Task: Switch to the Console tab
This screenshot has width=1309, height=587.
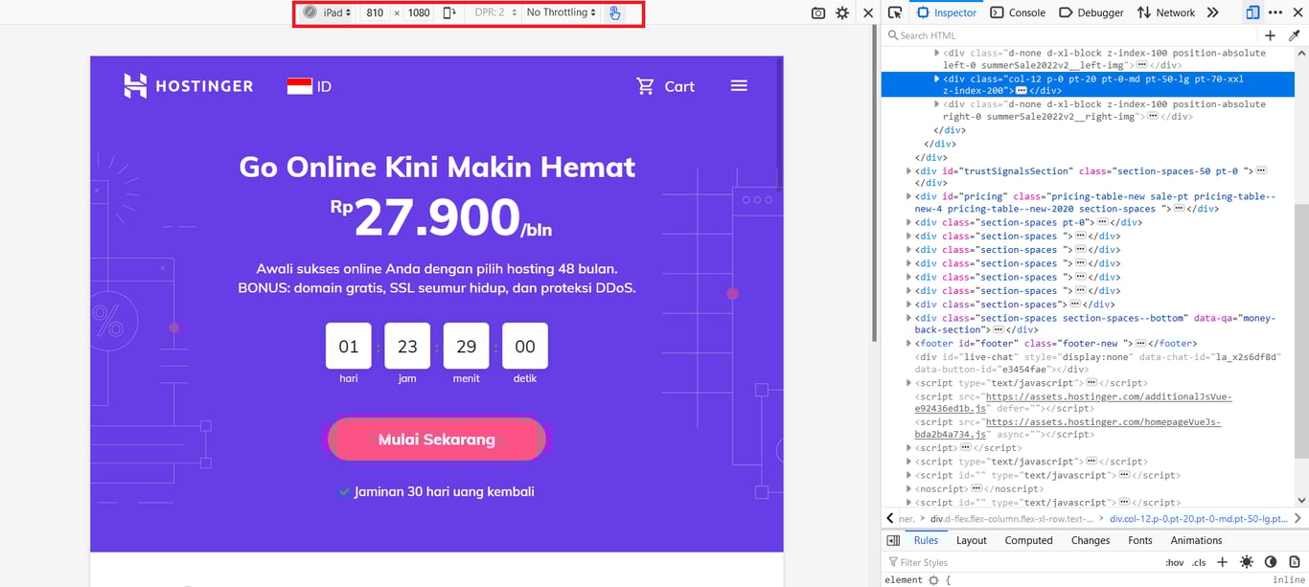Action: (1019, 12)
